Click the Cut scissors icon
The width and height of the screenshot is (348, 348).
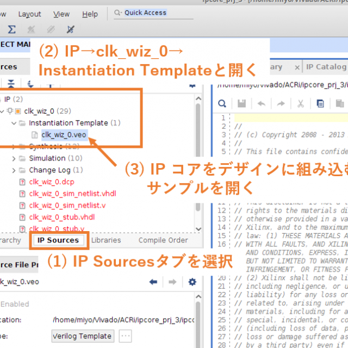300,103
